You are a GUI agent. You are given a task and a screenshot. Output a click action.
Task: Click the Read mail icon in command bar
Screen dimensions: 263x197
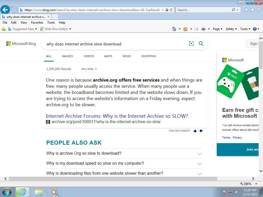[x=196, y=29]
